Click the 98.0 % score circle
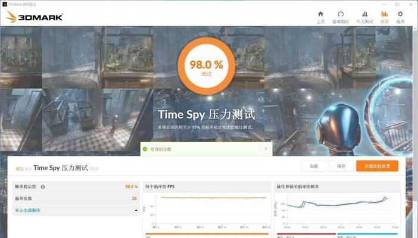 [207, 66]
